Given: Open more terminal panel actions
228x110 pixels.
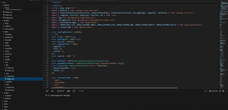Looking at the screenshot, I should (226, 91).
